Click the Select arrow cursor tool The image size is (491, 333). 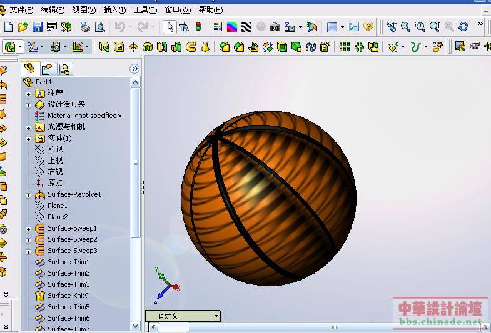point(170,27)
